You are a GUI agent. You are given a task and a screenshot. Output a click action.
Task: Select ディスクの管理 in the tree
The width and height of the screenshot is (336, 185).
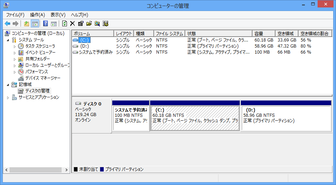click(x=37, y=91)
